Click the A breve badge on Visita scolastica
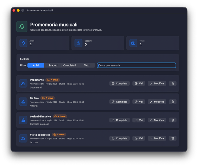198x166 pixels. [x=59, y=134]
